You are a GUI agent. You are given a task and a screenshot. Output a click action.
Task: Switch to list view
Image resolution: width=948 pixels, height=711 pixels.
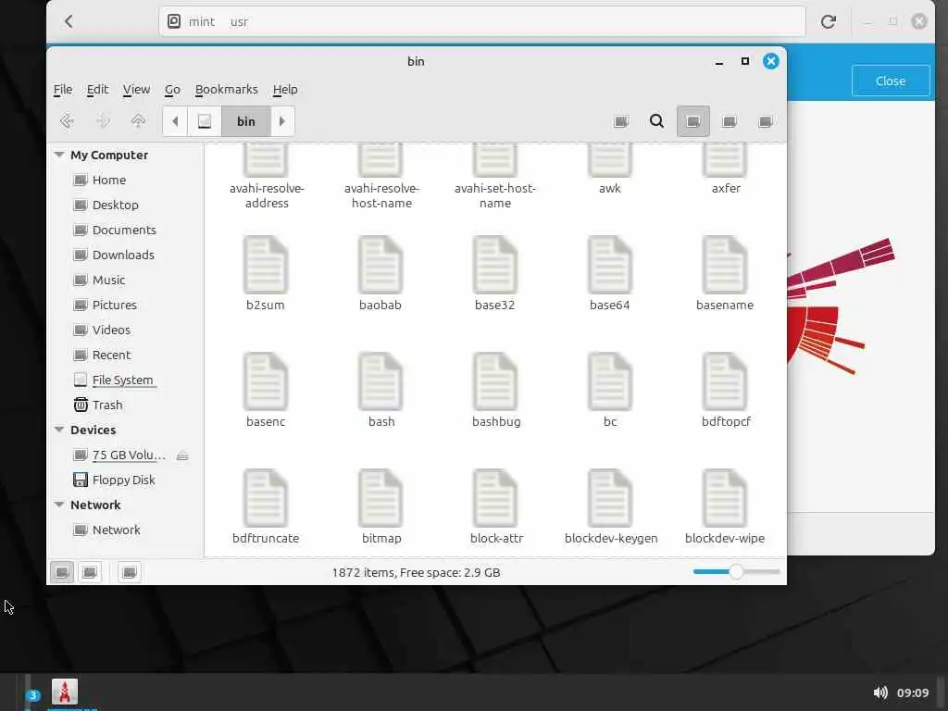click(730, 121)
